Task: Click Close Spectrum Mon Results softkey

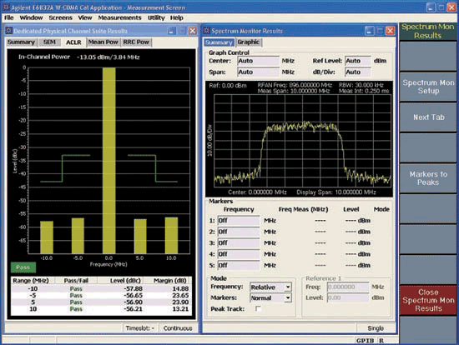Action: (428, 300)
